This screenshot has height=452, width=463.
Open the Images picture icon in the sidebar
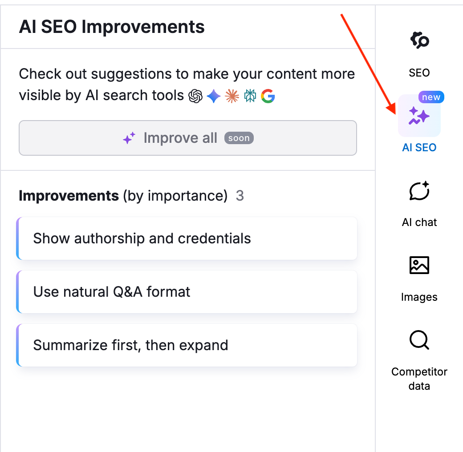point(419,265)
